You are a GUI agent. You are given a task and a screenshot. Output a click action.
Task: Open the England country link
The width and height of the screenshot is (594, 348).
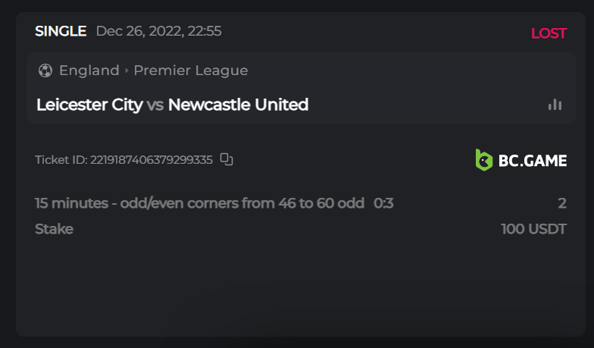[x=89, y=71]
